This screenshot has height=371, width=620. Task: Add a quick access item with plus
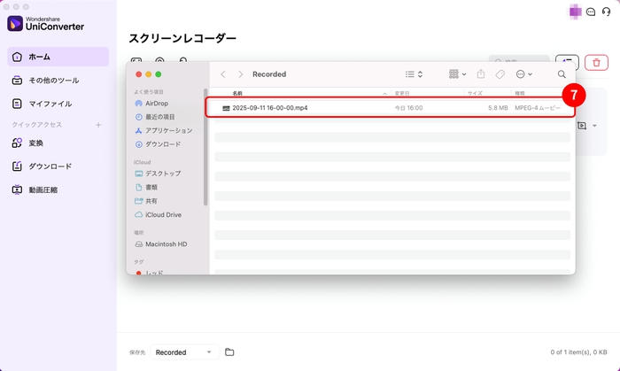point(98,125)
